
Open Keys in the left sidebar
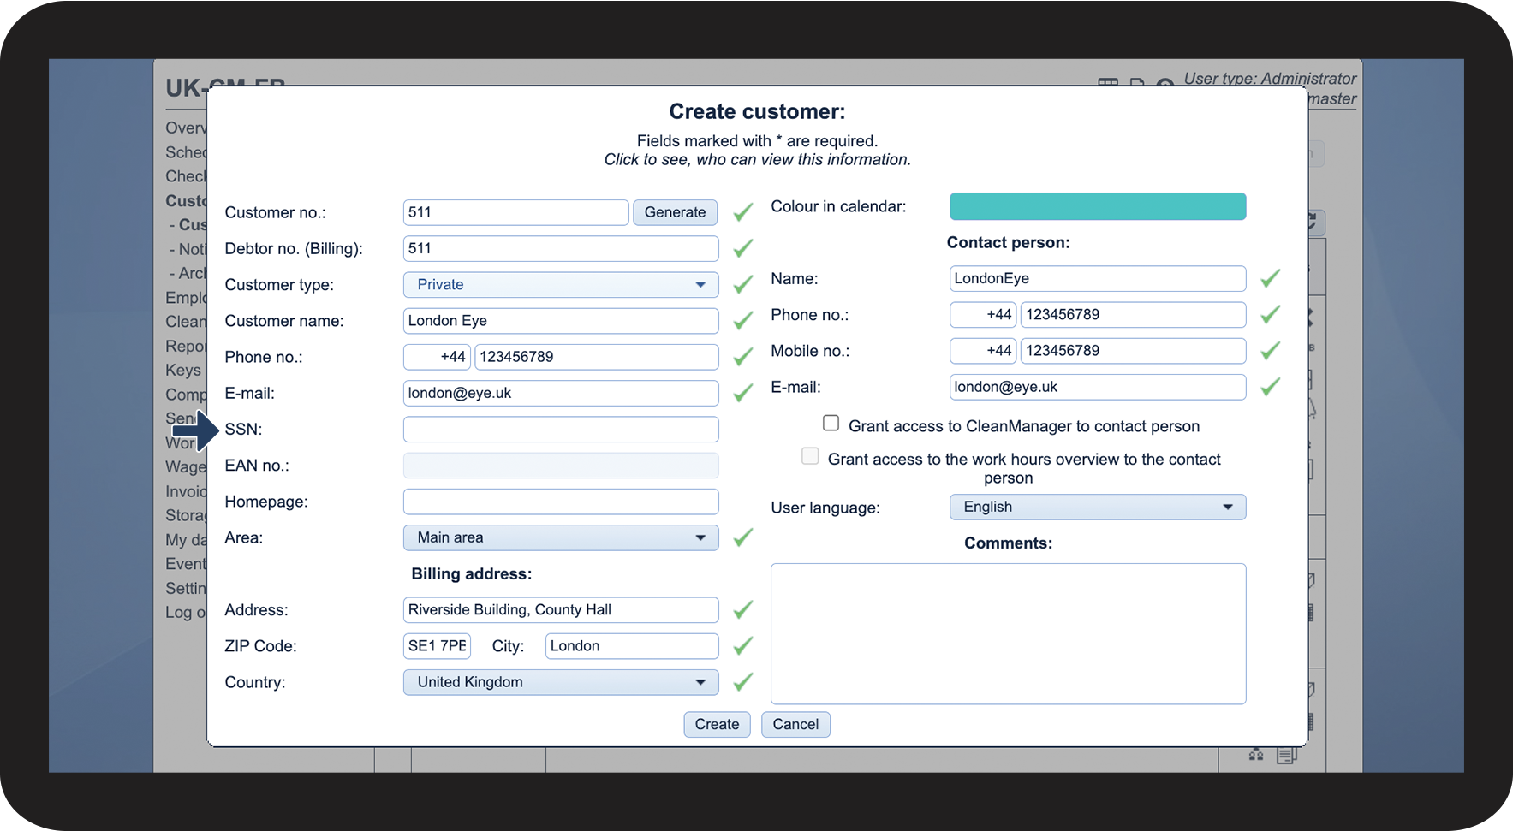(183, 371)
